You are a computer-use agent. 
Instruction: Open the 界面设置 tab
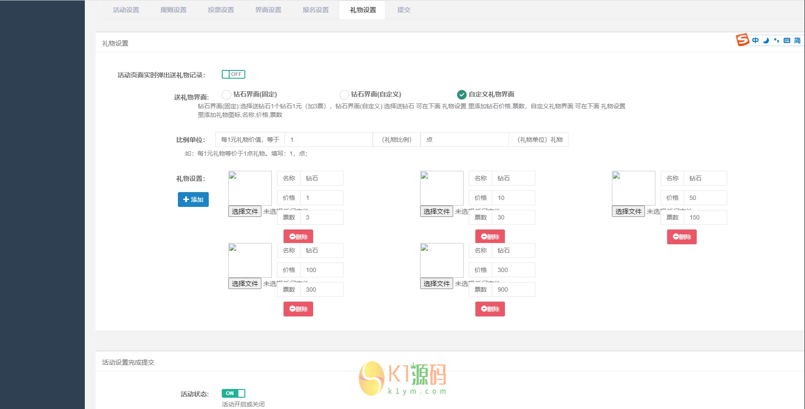(x=268, y=10)
